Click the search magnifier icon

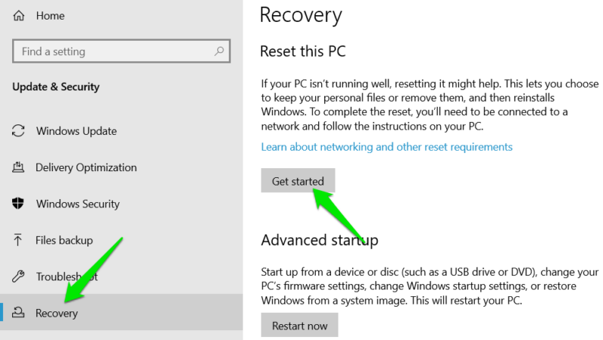click(x=219, y=51)
